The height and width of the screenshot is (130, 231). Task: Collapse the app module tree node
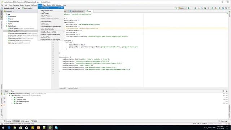tap(4, 14)
